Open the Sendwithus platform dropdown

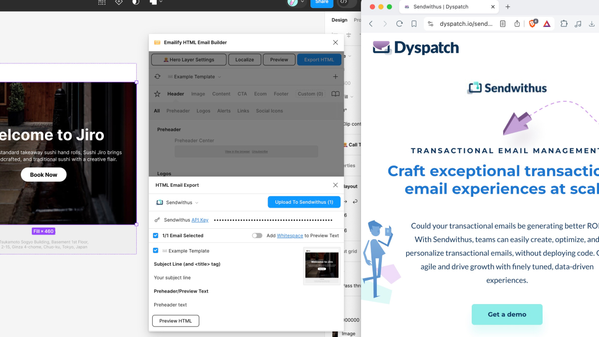[178, 203]
